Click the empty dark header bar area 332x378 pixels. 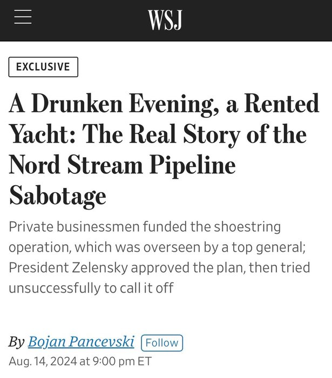[x=259, y=20]
